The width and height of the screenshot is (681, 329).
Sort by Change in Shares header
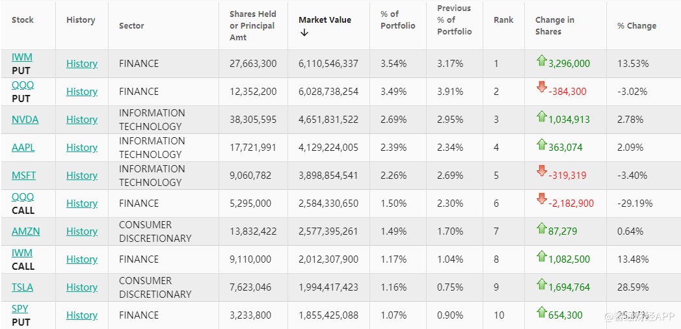pos(554,25)
